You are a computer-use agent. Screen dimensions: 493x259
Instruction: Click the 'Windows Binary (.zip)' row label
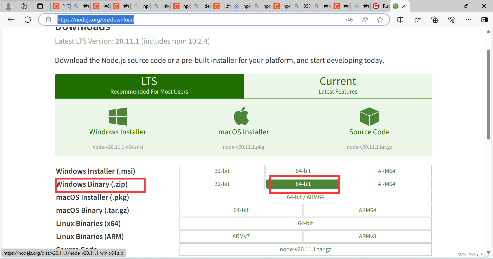[92, 184]
